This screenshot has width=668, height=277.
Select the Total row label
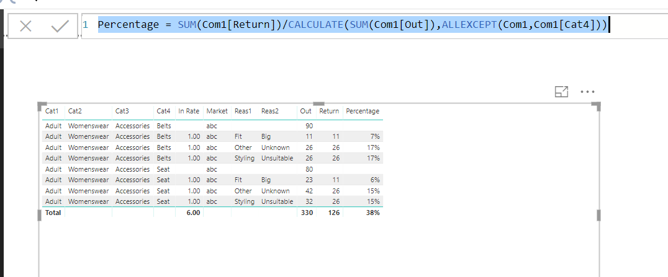tap(53, 213)
